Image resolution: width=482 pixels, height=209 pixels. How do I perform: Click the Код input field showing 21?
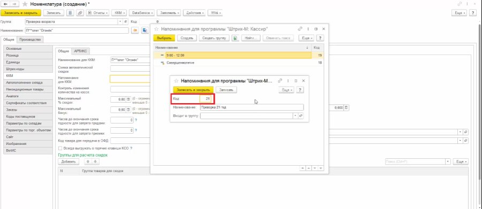pos(205,99)
